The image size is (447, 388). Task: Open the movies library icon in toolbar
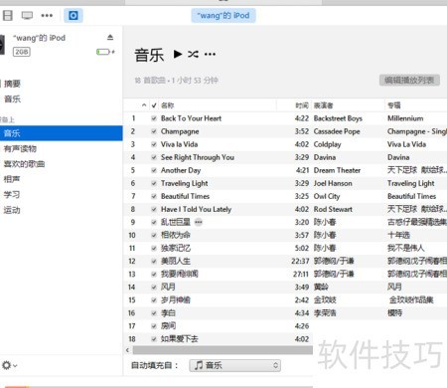click(x=7, y=15)
